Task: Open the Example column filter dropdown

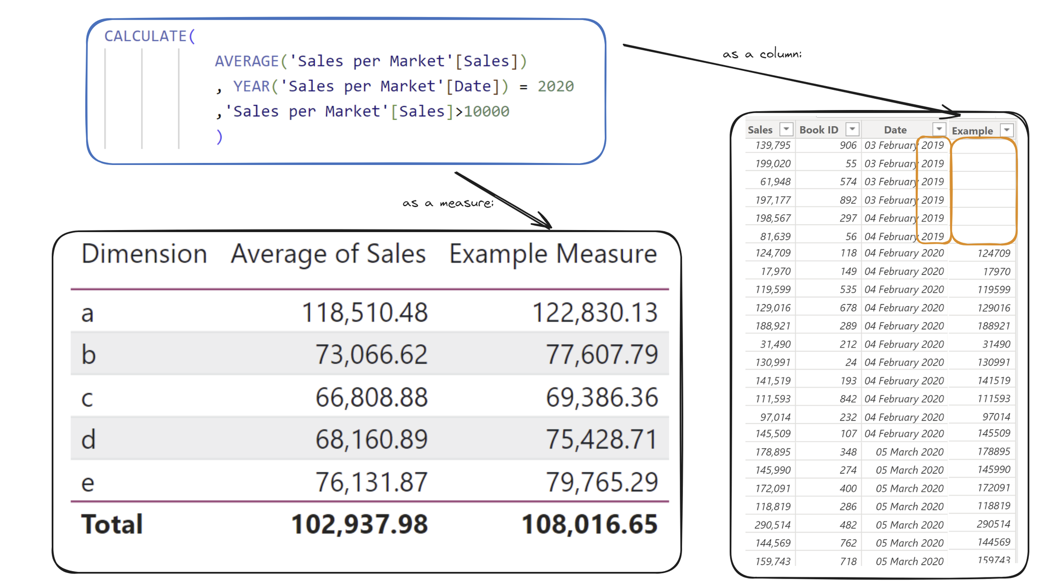Action: click(1007, 130)
